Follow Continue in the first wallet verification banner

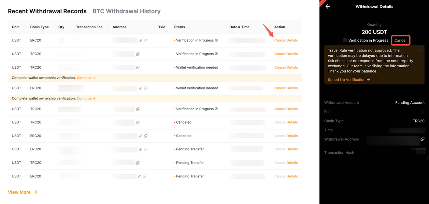[x=86, y=78]
